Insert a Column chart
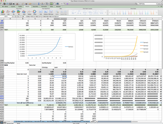 [x=3, y=12]
